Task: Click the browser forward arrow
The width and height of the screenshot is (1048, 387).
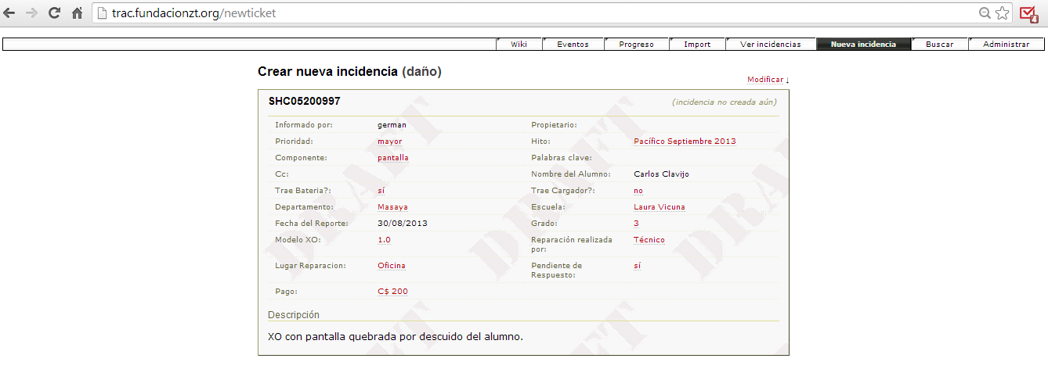Action: click(32, 13)
